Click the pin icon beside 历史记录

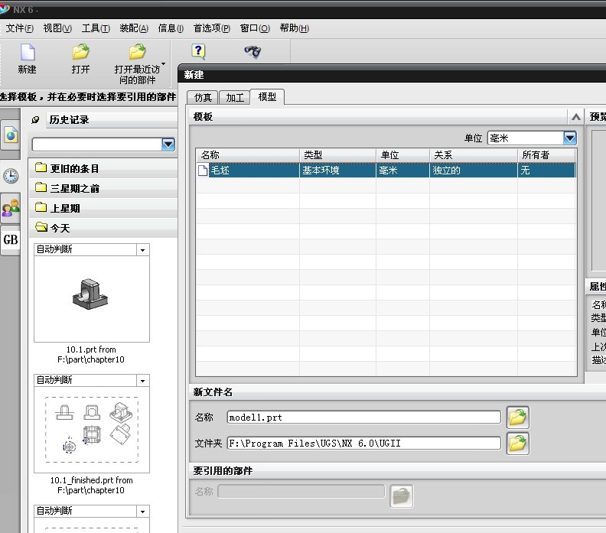pos(35,120)
